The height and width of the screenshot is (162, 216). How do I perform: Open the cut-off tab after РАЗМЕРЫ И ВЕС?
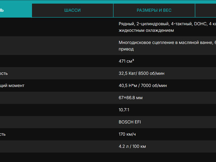pyautogui.click(x=206, y=10)
